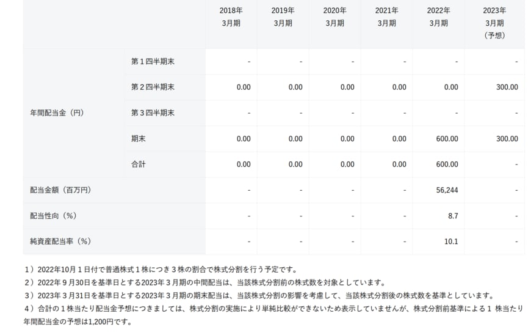Click the 第1四半期末 row label
The image size is (531, 332).
pyautogui.click(x=153, y=62)
